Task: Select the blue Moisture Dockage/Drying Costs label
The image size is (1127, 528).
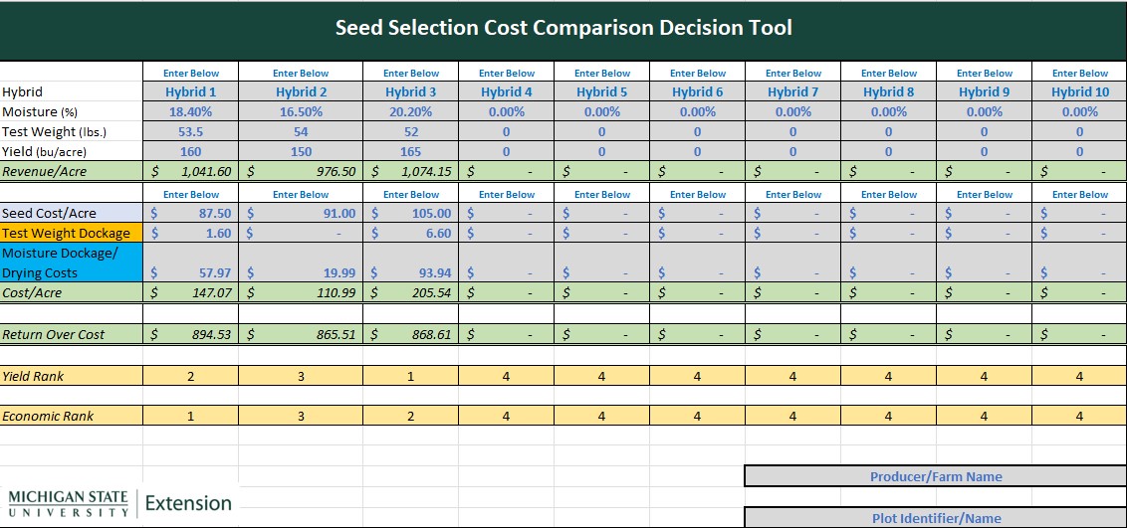Action: (72, 263)
